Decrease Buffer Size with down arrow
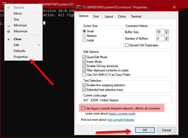Image resolution: width=188 pixels, height=138 pixels. 167,33
